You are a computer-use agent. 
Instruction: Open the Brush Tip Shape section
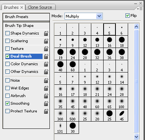coord(26,26)
